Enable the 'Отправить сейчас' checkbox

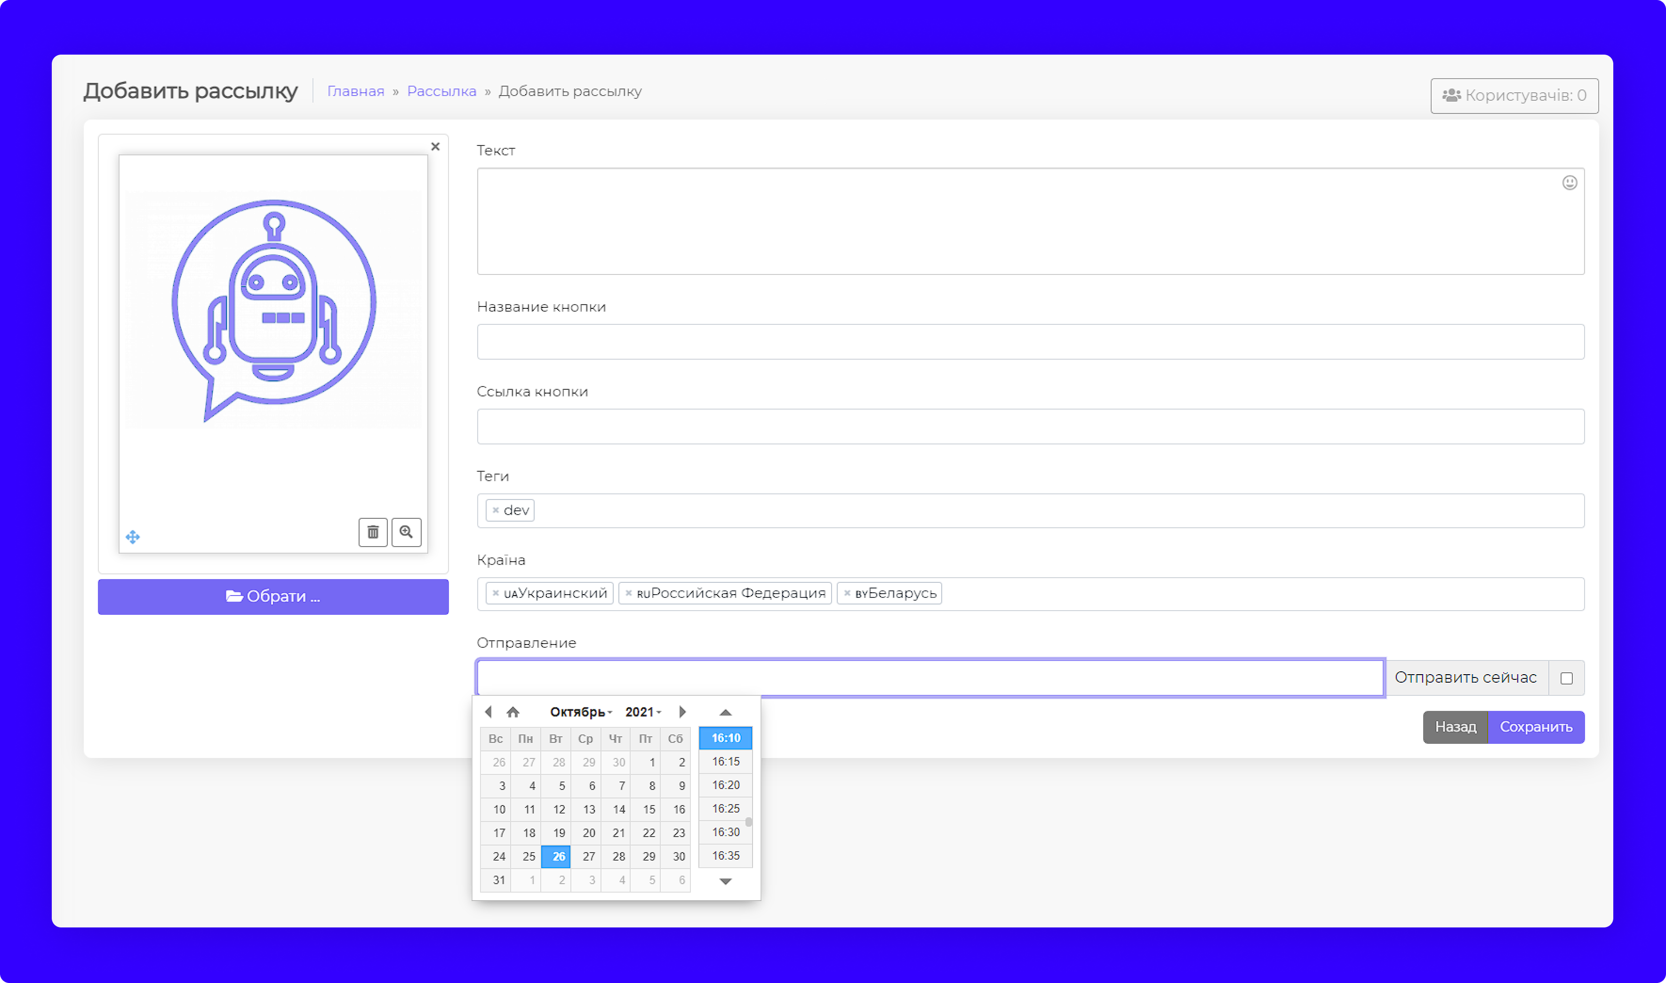pos(1566,677)
